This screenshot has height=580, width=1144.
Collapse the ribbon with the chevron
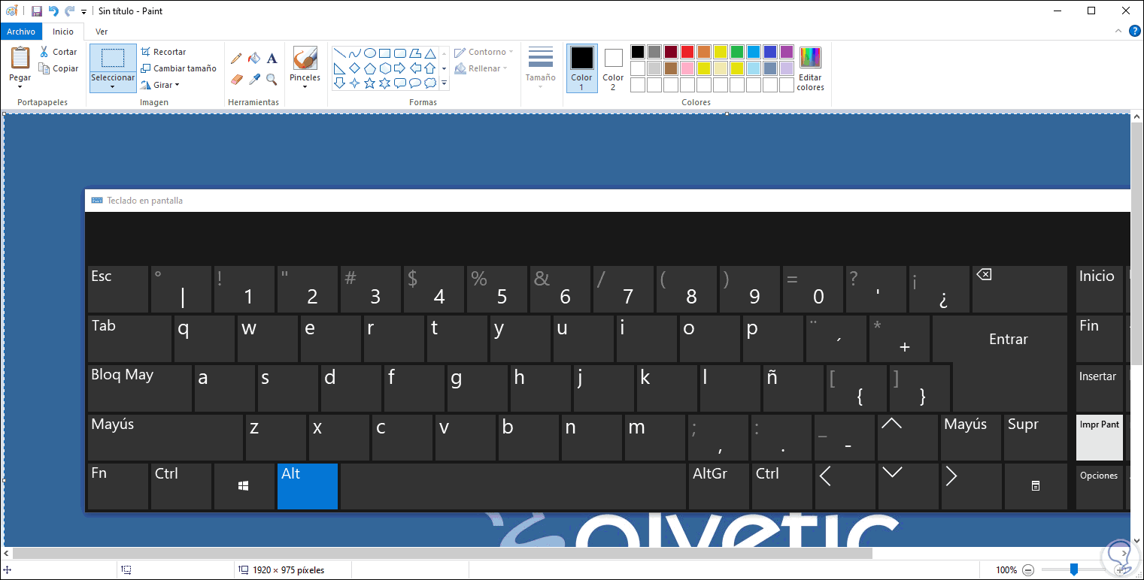tap(1119, 31)
